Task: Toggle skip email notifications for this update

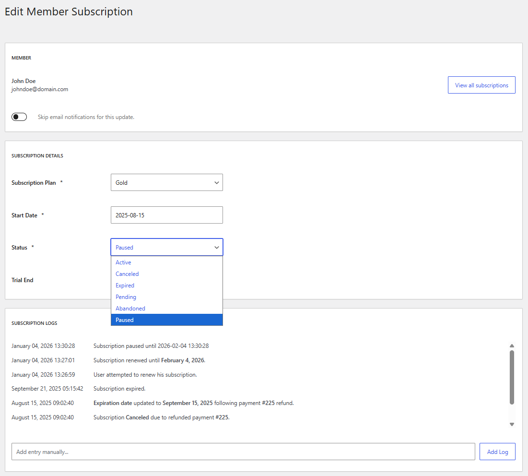Action: [19, 117]
